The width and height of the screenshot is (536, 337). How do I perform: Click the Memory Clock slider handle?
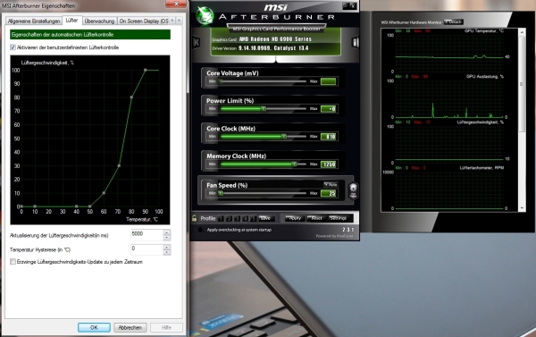point(294,164)
